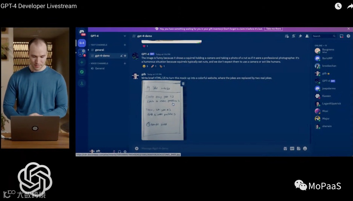Viewport: 353px width, 201px height.
Task: Open Discord home direct messages icon
Action: [x=82, y=32]
